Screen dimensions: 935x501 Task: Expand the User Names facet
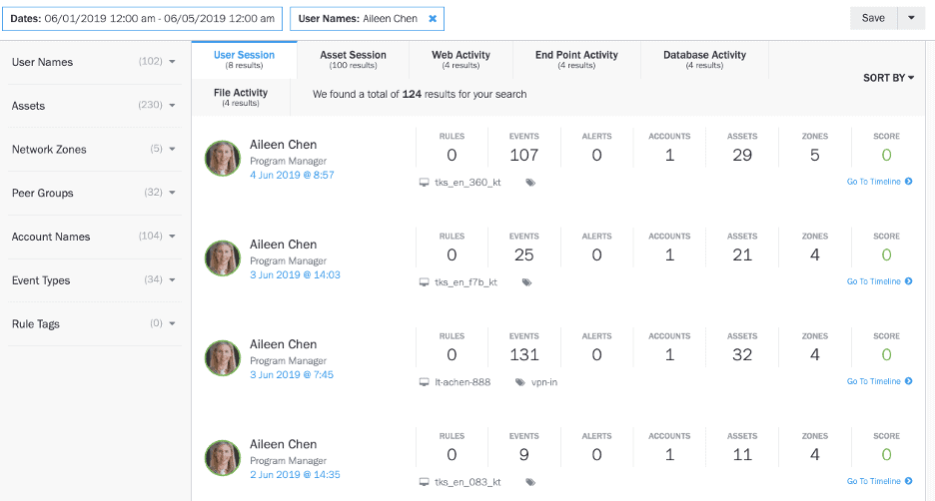coord(94,62)
